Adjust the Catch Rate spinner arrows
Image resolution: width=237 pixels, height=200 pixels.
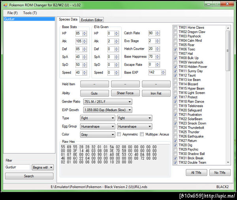(x=158, y=33)
